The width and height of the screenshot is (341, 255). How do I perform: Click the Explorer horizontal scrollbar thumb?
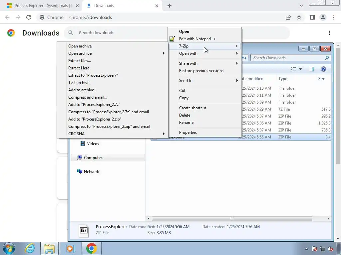(232, 218)
